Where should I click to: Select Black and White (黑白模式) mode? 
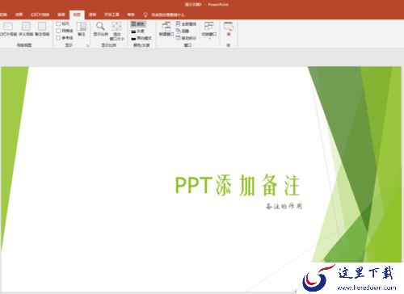141,38
